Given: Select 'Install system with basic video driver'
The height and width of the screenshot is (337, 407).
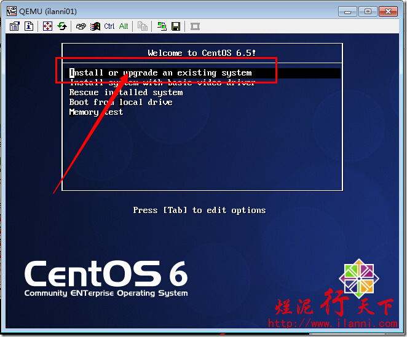Looking at the screenshot, I should coord(162,83).
